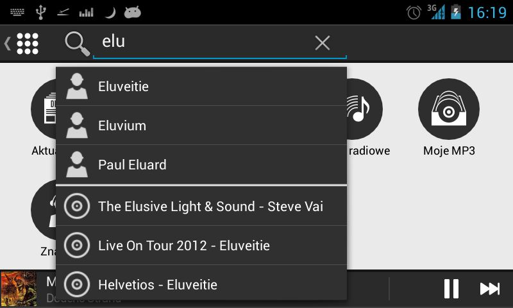Open album The Elusive Light & Sound

click(201, 206)
